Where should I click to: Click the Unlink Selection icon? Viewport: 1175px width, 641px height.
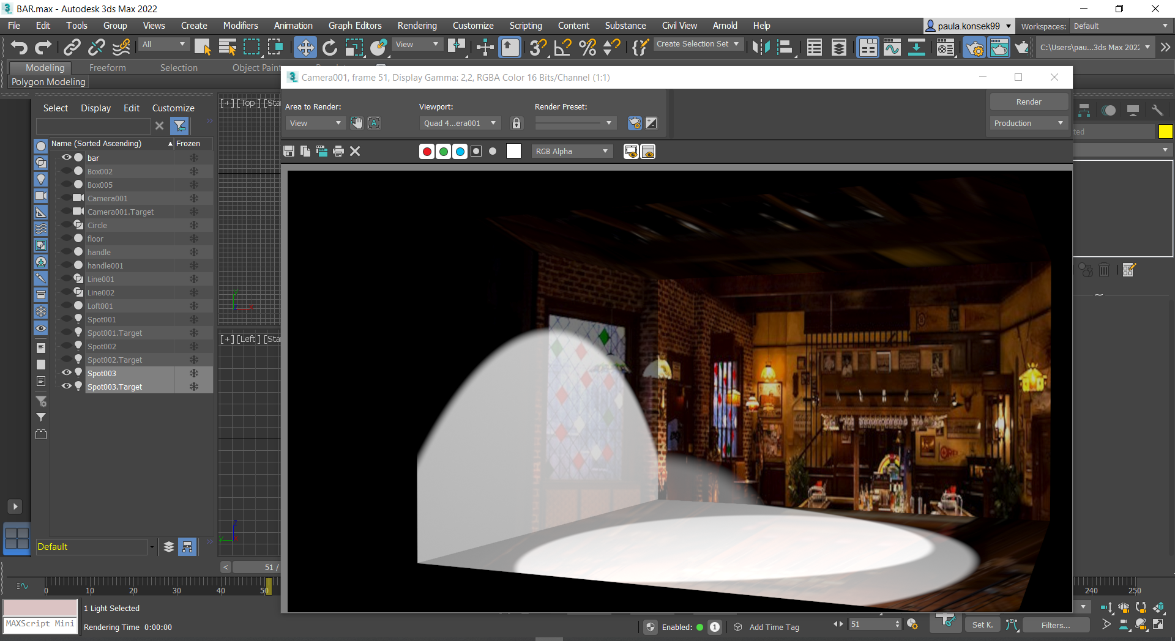coord(97,47)
